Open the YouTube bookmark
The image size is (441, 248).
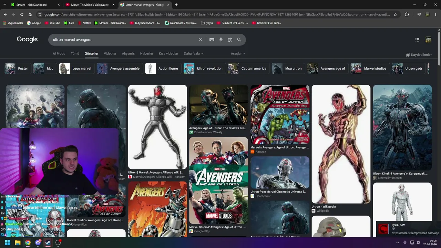coord(52,23)
